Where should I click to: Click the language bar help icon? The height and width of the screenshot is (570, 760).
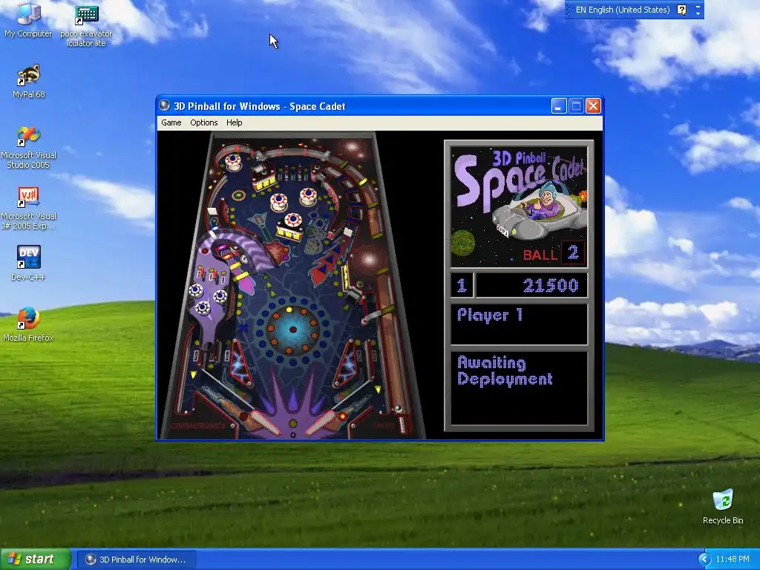click(681, 10)
